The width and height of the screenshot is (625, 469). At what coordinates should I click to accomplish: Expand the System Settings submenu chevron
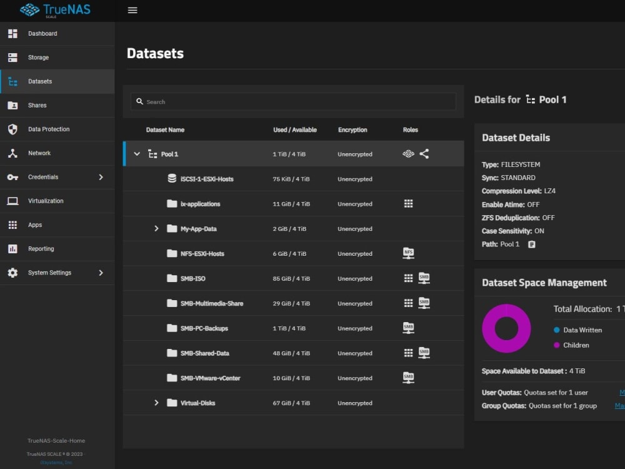pyautogui.click(x=101, y=273)
